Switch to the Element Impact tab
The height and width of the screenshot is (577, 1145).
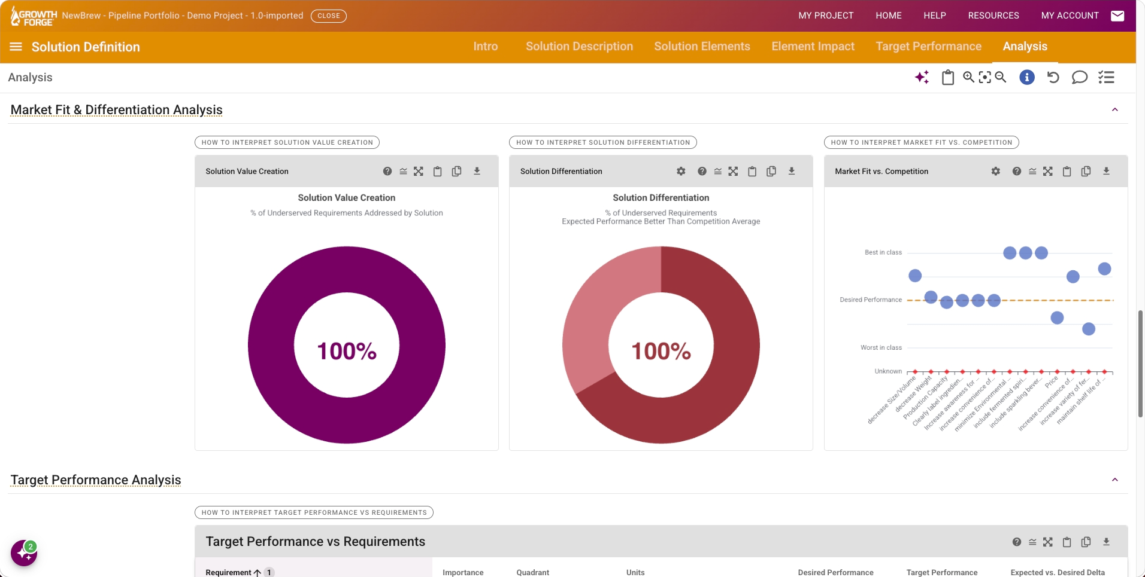coord(813,47)
